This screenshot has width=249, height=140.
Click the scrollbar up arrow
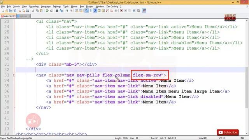(246, 20)
